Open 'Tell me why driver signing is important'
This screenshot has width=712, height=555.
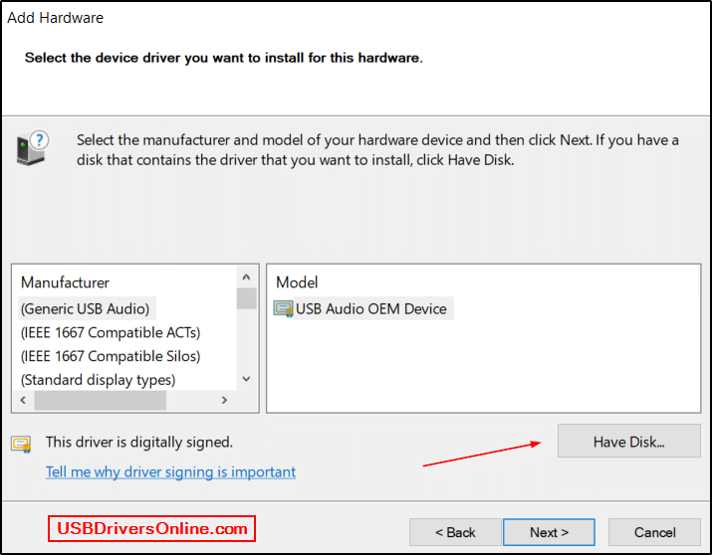coord(170,471)
